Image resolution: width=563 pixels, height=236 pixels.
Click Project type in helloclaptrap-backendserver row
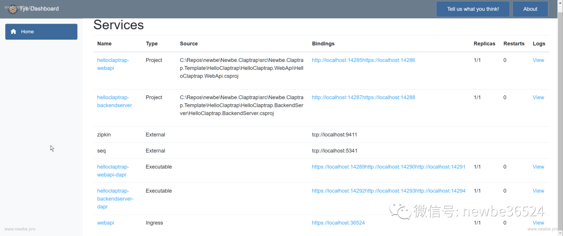pos(154,97)
